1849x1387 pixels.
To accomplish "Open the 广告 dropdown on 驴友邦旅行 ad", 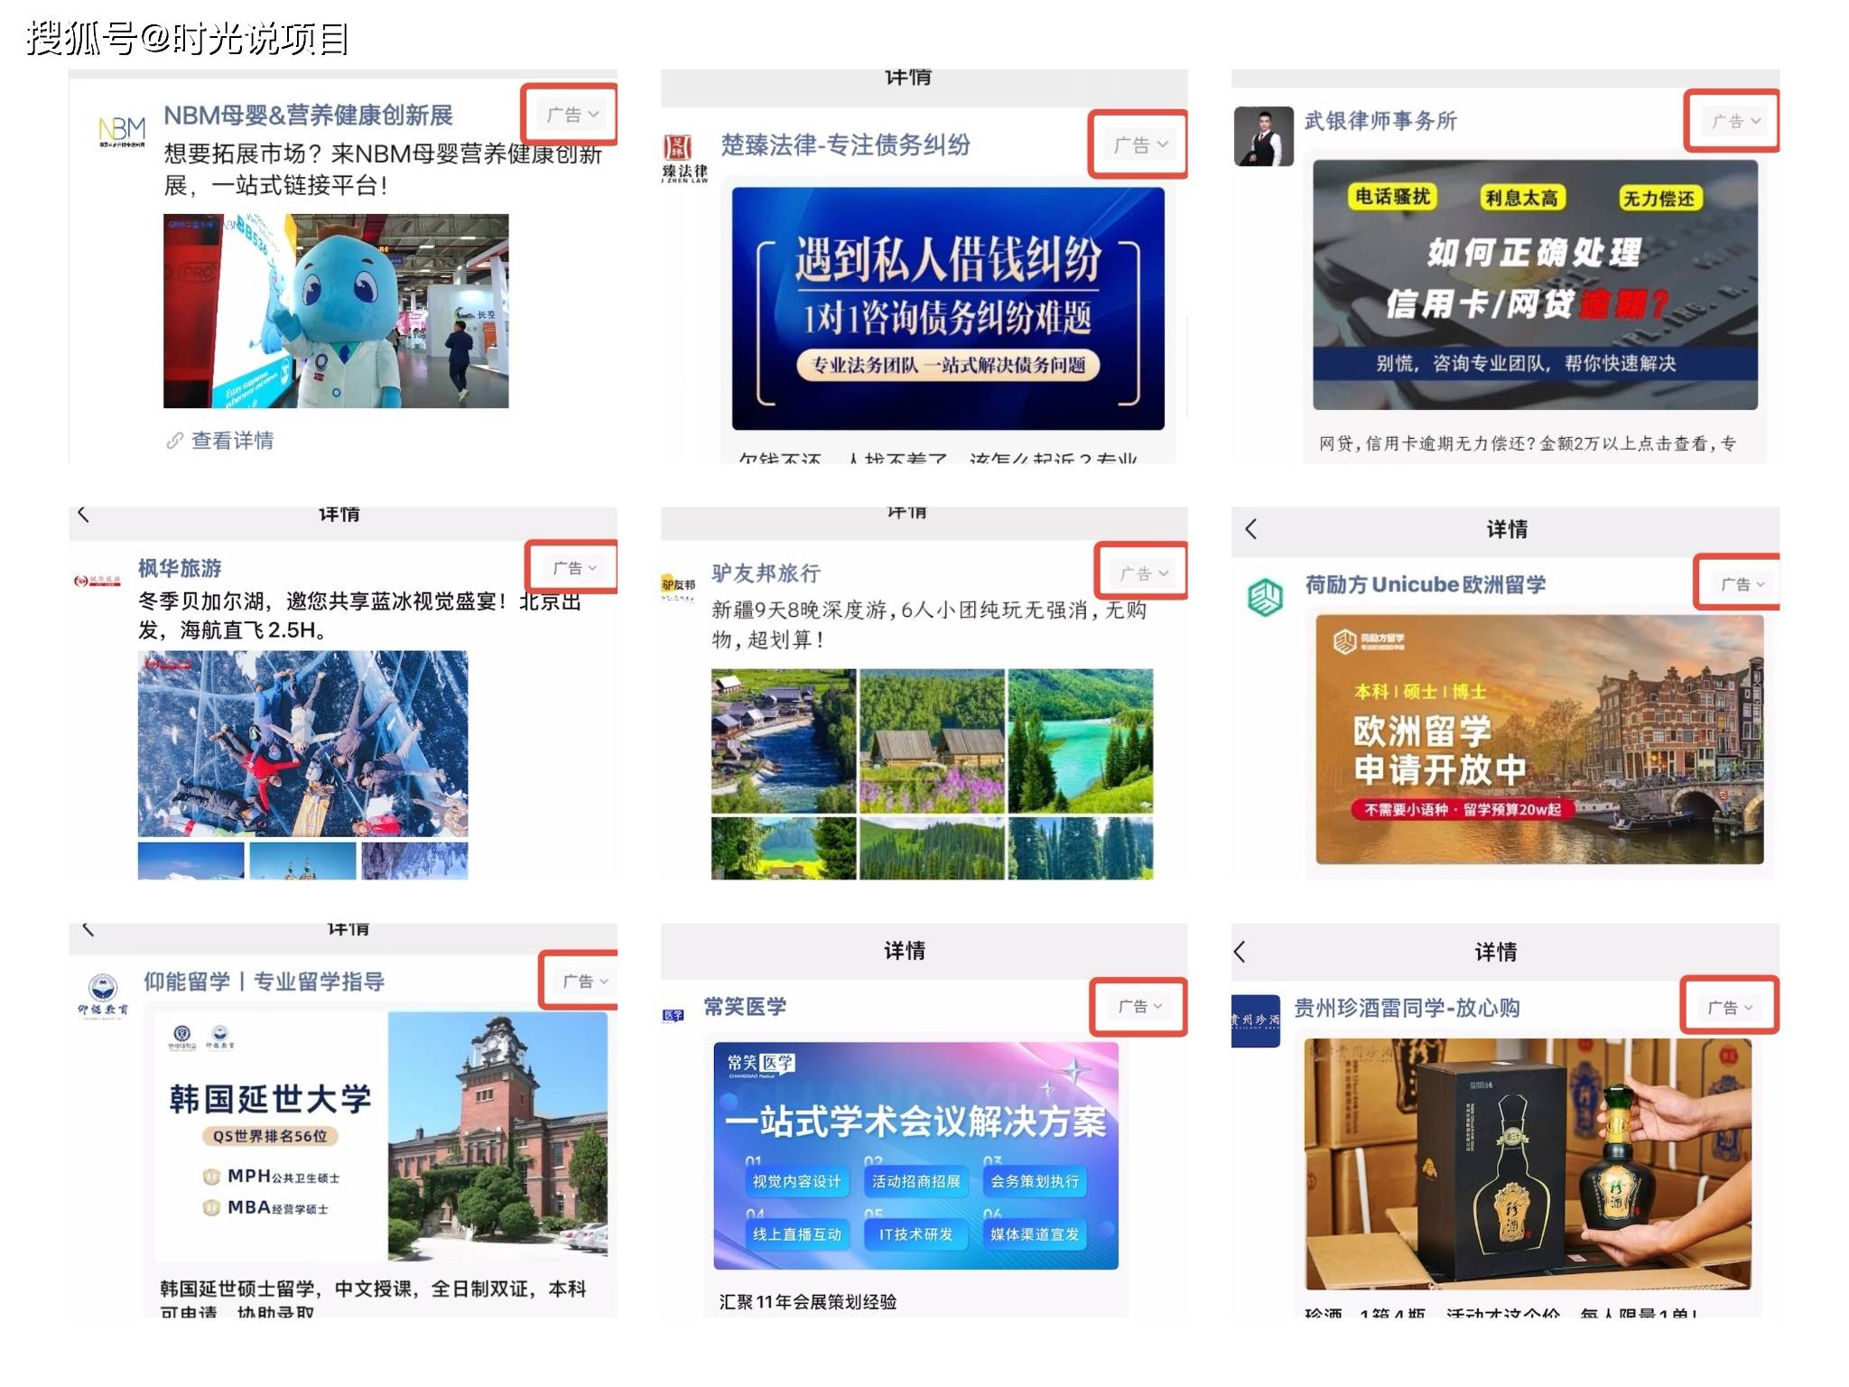I will (1144, 573).
